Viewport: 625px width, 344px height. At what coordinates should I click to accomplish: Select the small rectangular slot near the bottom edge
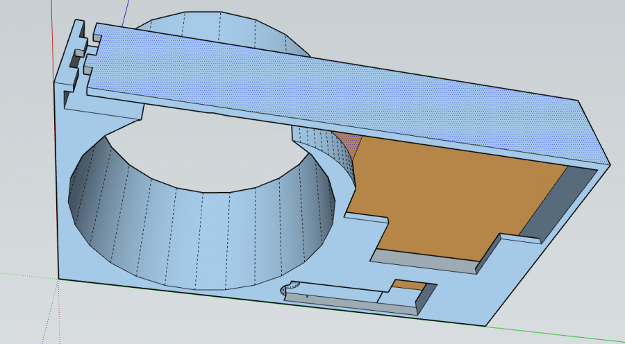tap(359, 297)
